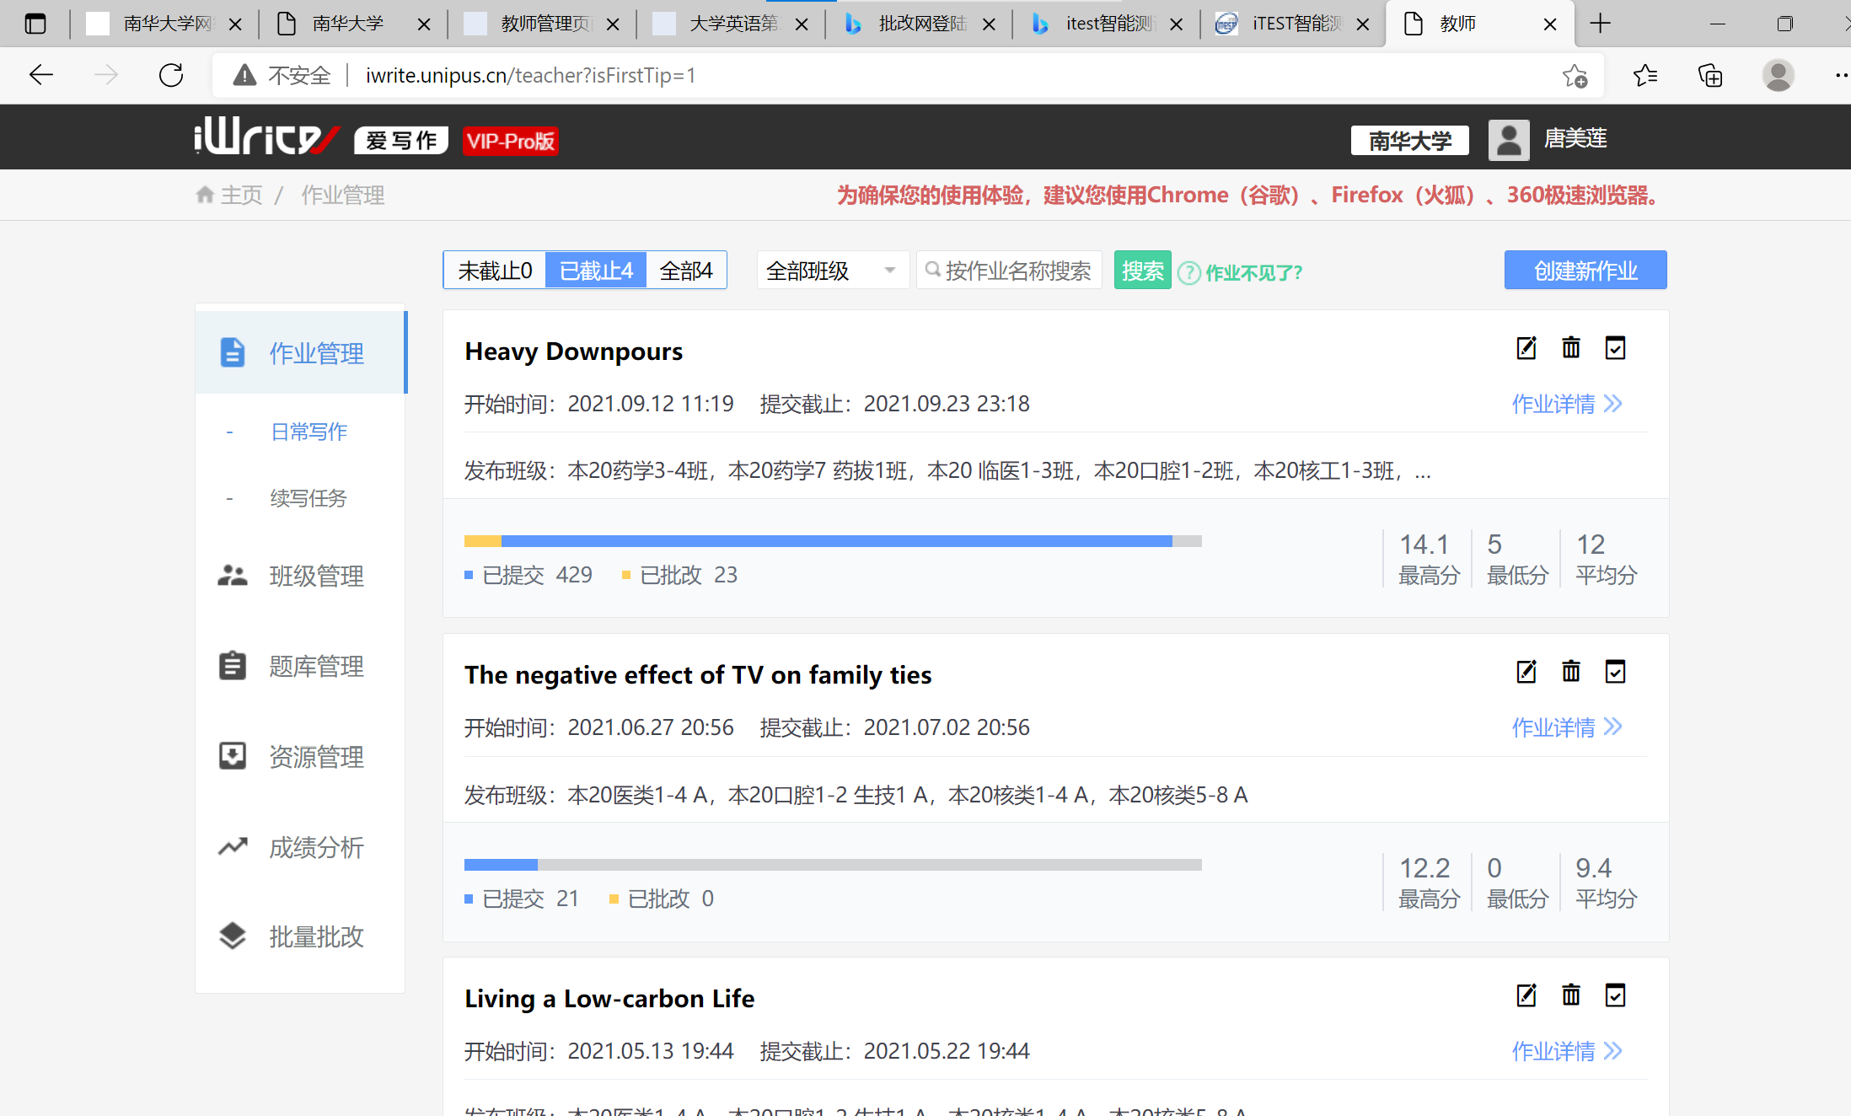The image size is (1851, 1116).
Task: Delete the Heavy Downpours assignment via trash icon
Action: tap(1570, 348)
